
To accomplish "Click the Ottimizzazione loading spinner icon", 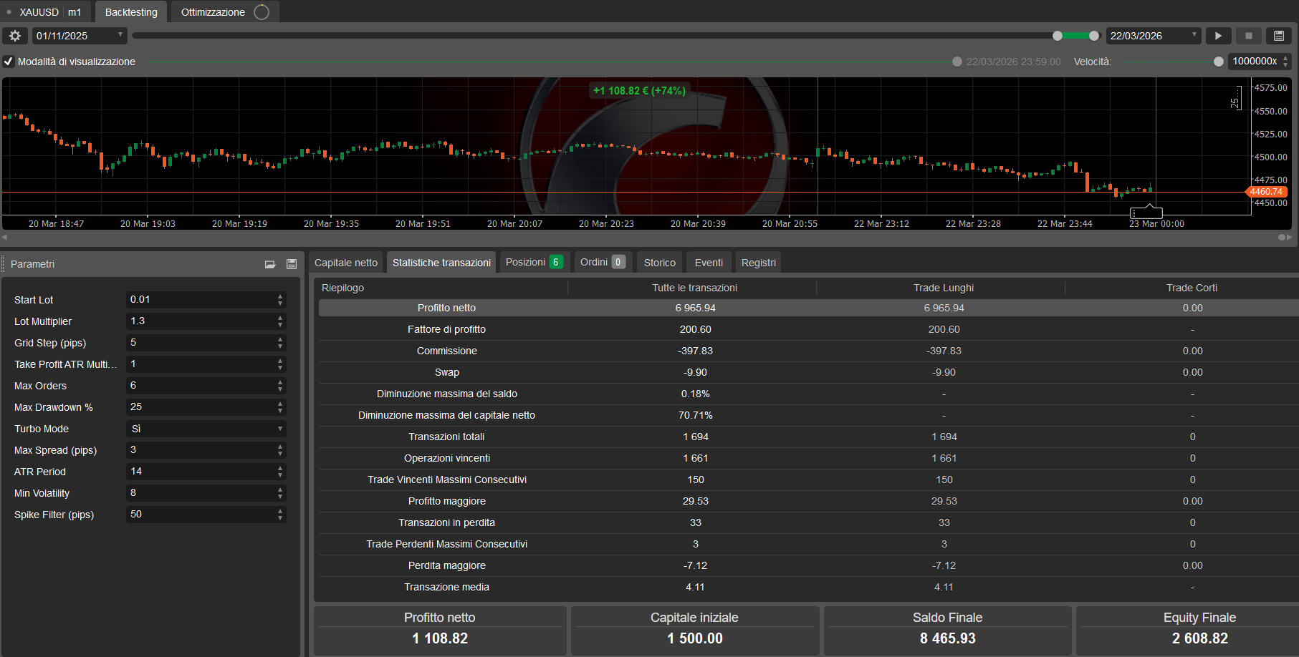I will (x=262, y=12).
